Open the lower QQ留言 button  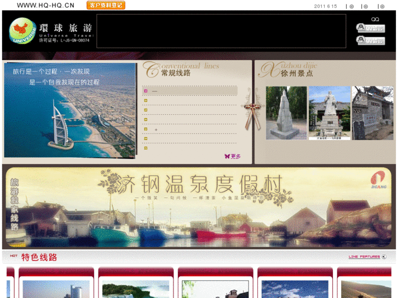point(371,40)
